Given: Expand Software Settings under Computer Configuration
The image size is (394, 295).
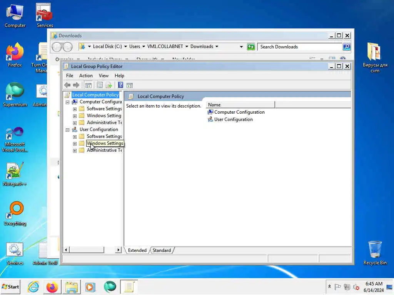Looking at the screenshot, I should tap(75, 109).
